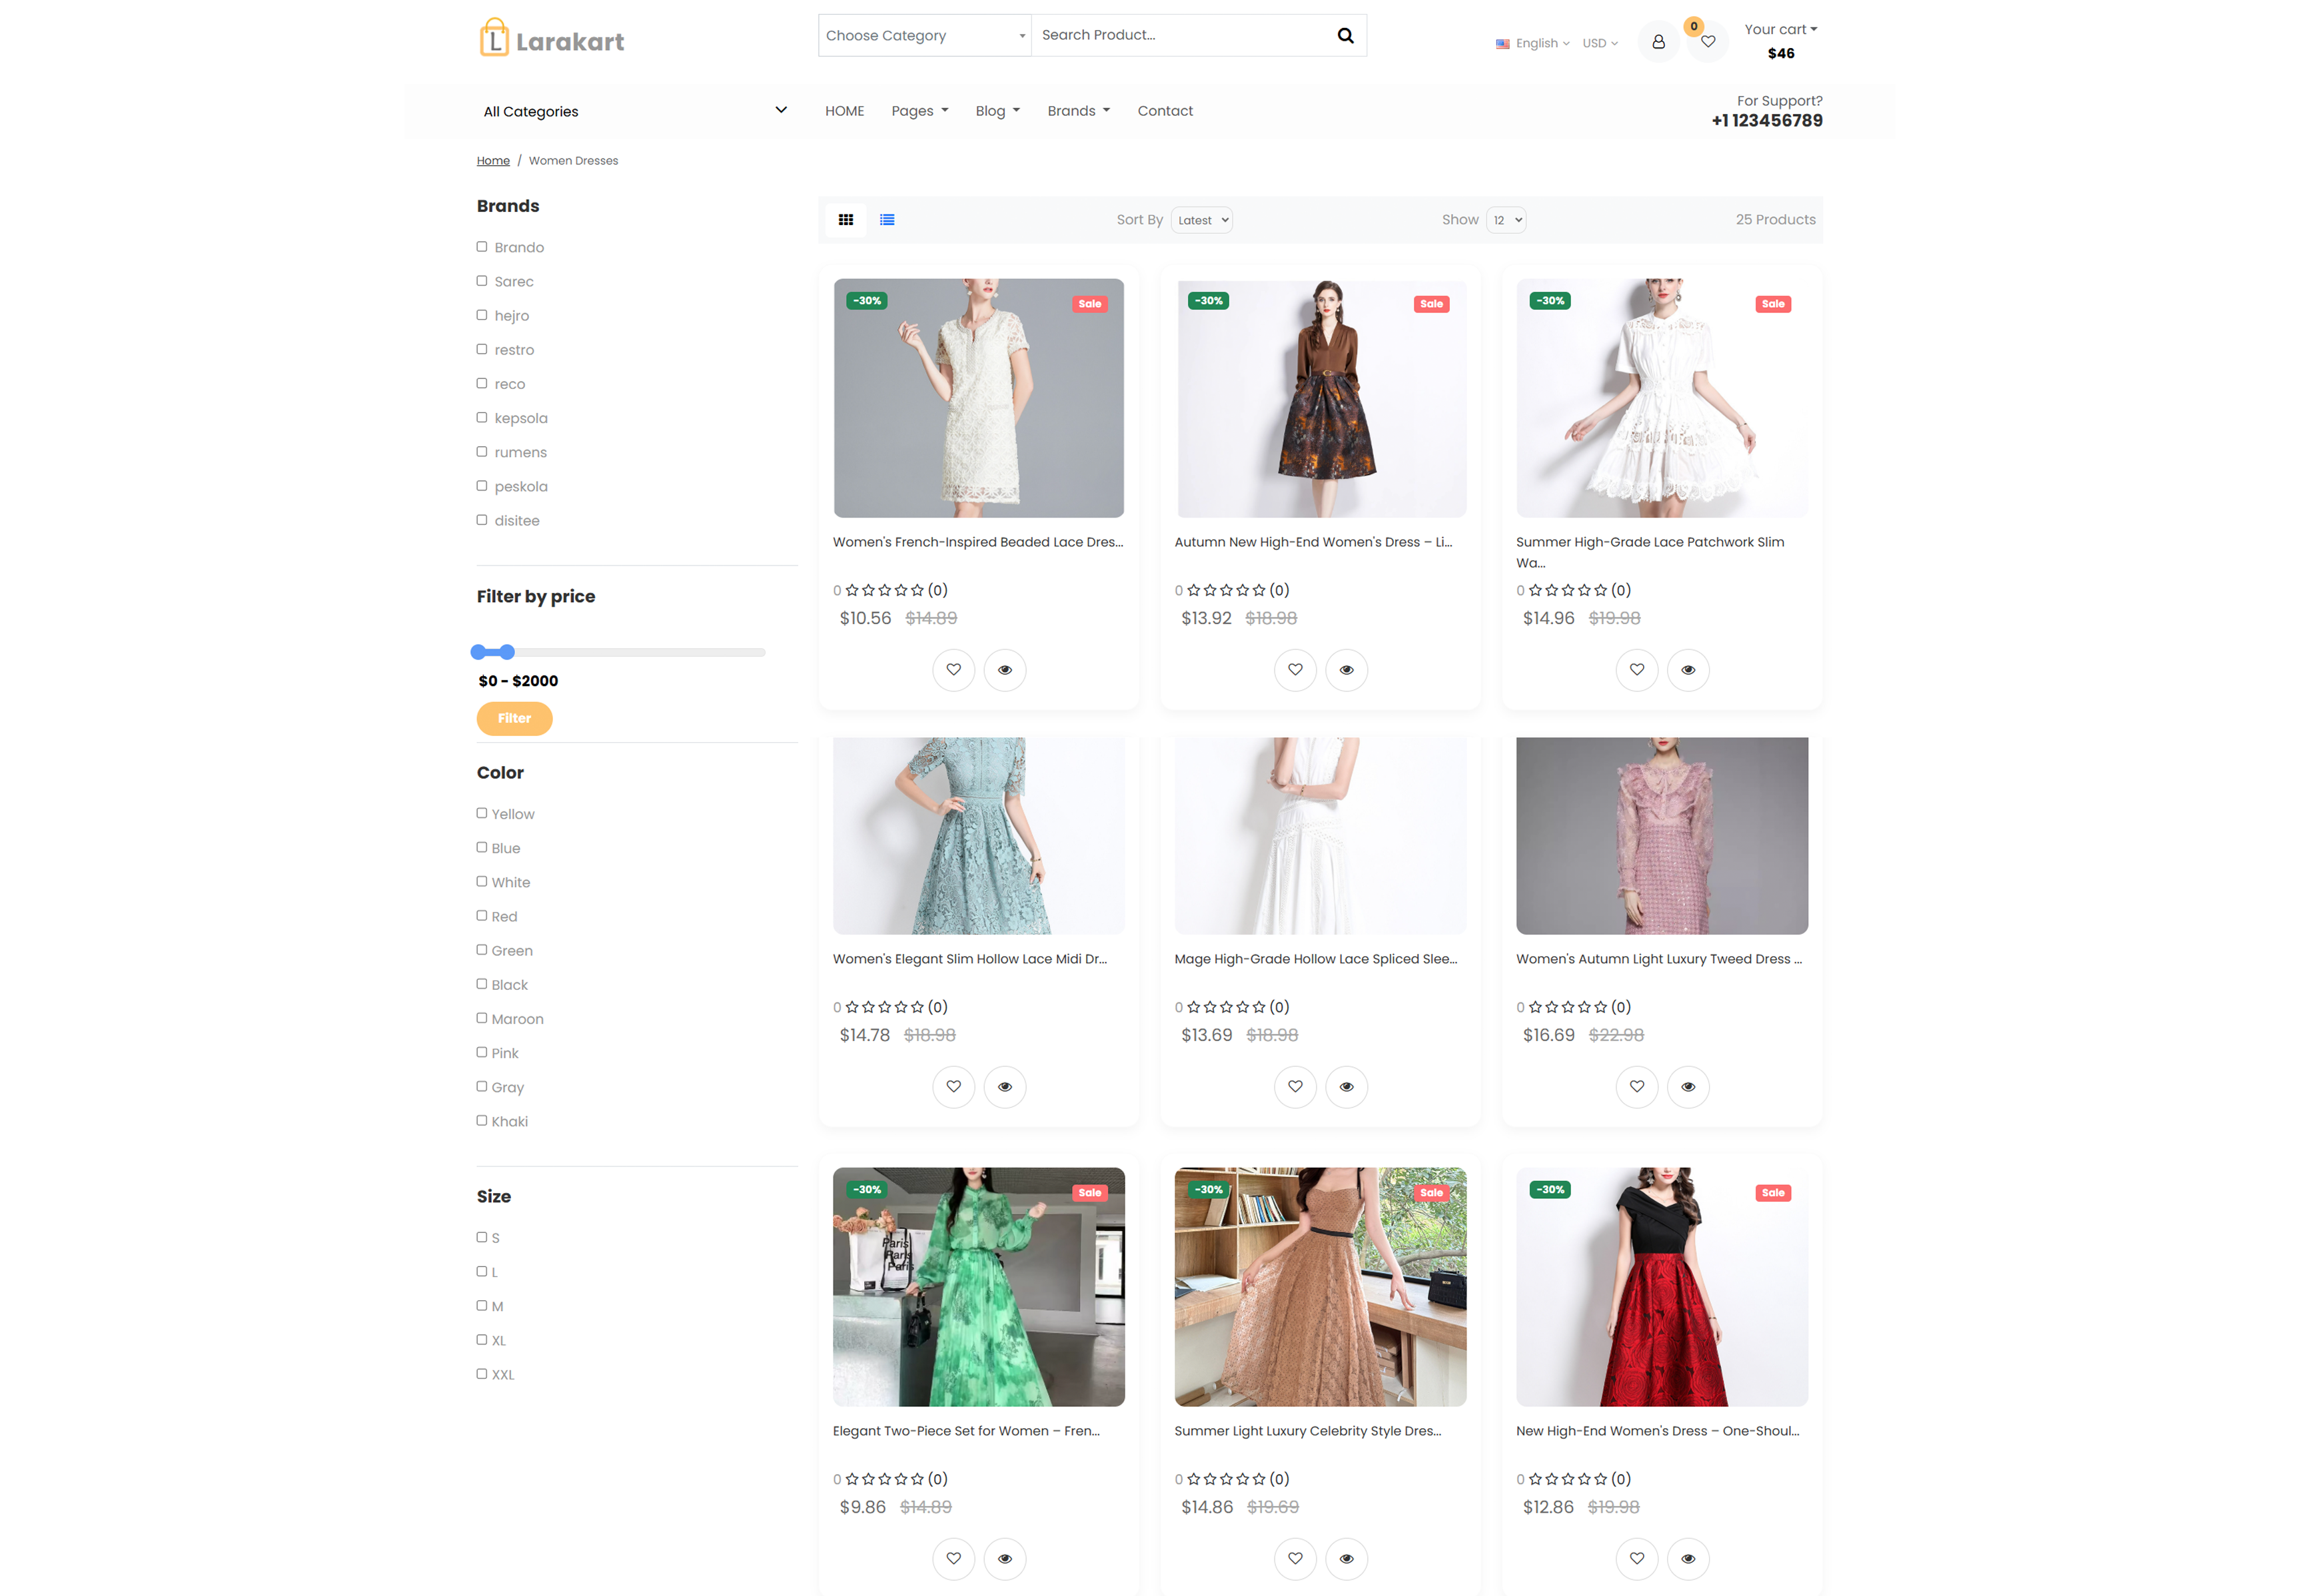Quick view Women's Autumn Luxury Tweed Dress
The width and height of the screenshot is (2300, 1596).
[1688, 1087]
